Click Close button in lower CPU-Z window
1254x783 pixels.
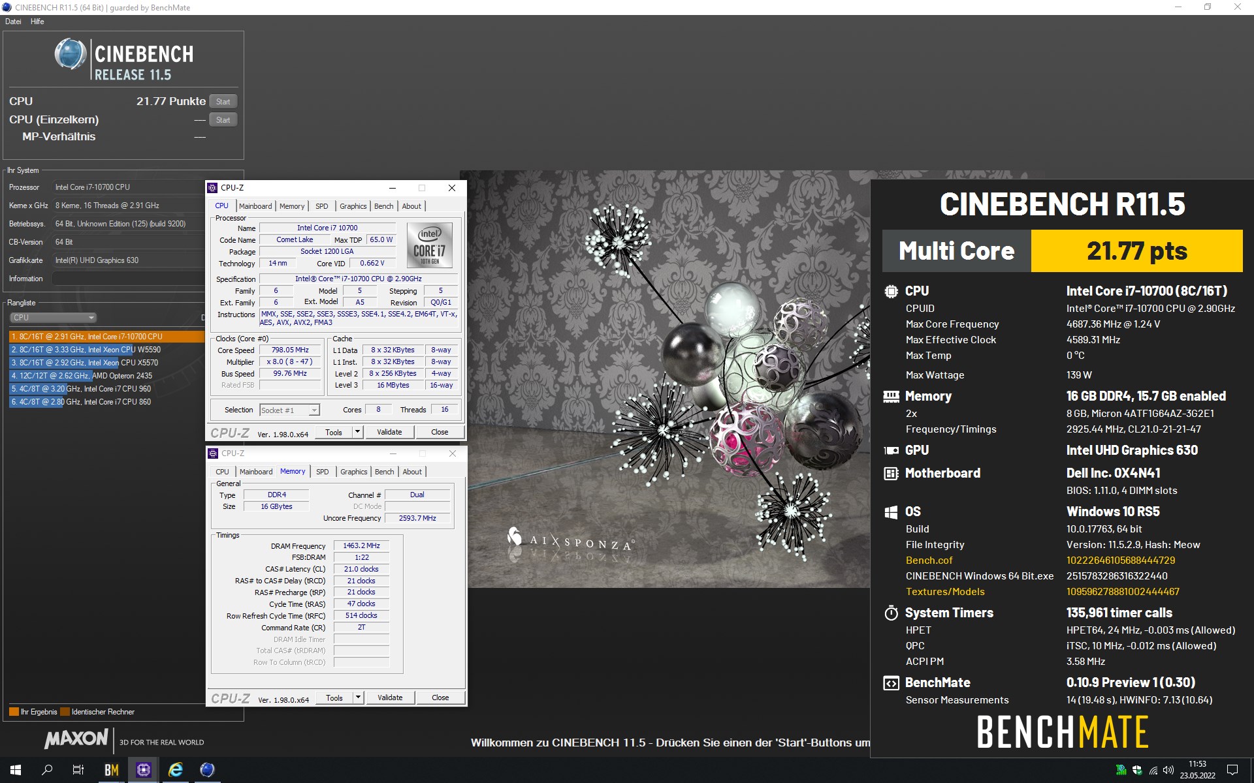point(440,698)
